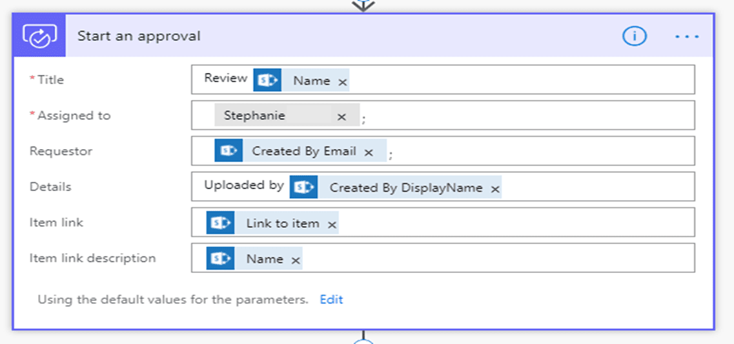The height and width of the screenshot is (344, 734).
Task: Remove the Link to item token
Action: pos(332,225)
